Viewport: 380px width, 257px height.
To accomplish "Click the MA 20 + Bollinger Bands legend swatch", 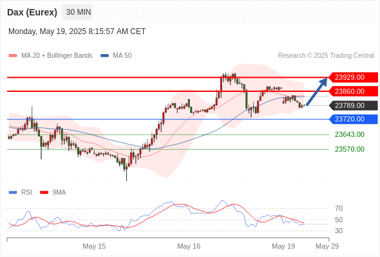I will pos(13,56).
